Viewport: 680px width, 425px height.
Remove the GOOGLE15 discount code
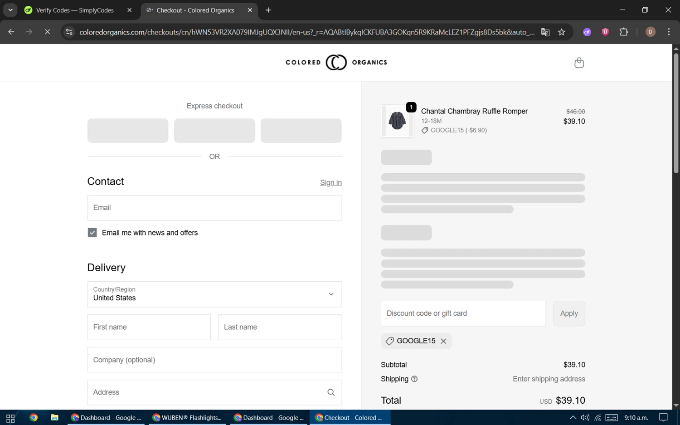pos(443,341)
